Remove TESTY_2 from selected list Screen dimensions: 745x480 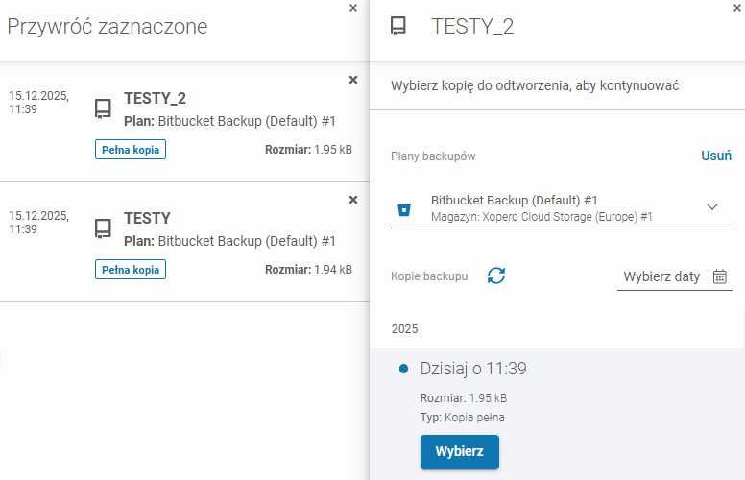(x=352, y=80)
